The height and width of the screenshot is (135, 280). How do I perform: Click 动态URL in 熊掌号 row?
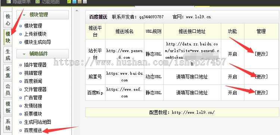point(154,77)
